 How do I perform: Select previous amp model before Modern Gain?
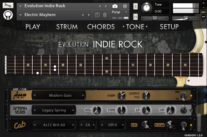click(35, 95)
